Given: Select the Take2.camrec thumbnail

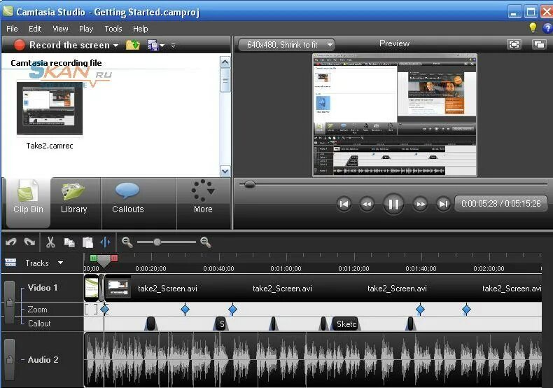Looking at the screenshot, I should tap(50, 109).
